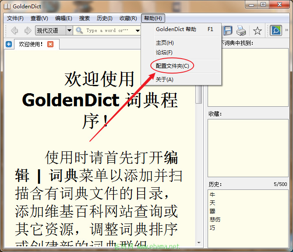Click the article vertical scrollbar thumb
This screenshot has height=252, width=293.
coord(199,94)
